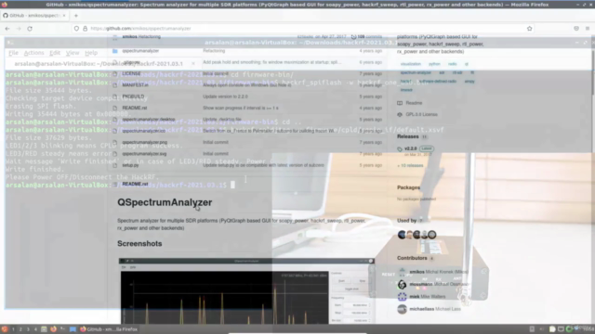Select the airspy topic tag

(x=469, y=81)
